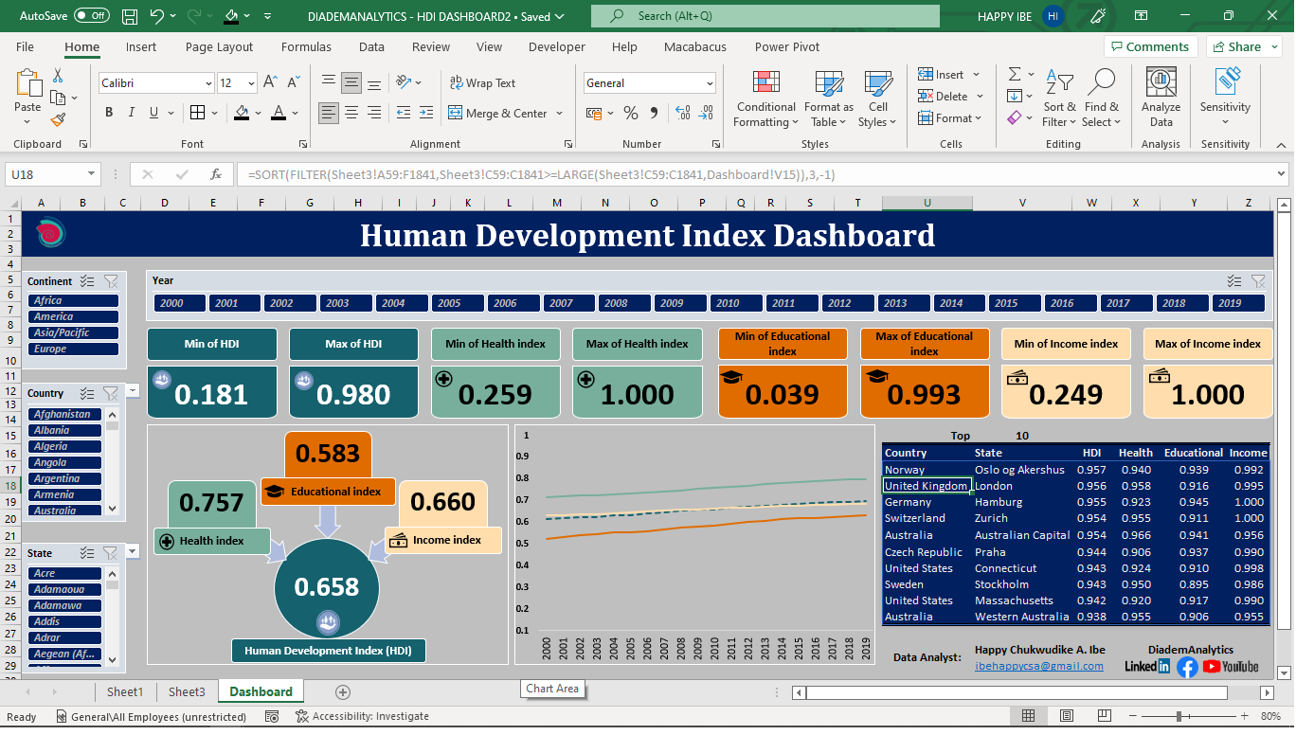The height and width of the screenshot is (735, 1296).
Task: Toggle multi-select on Country slicer
Action: click(x=87, y=393)
